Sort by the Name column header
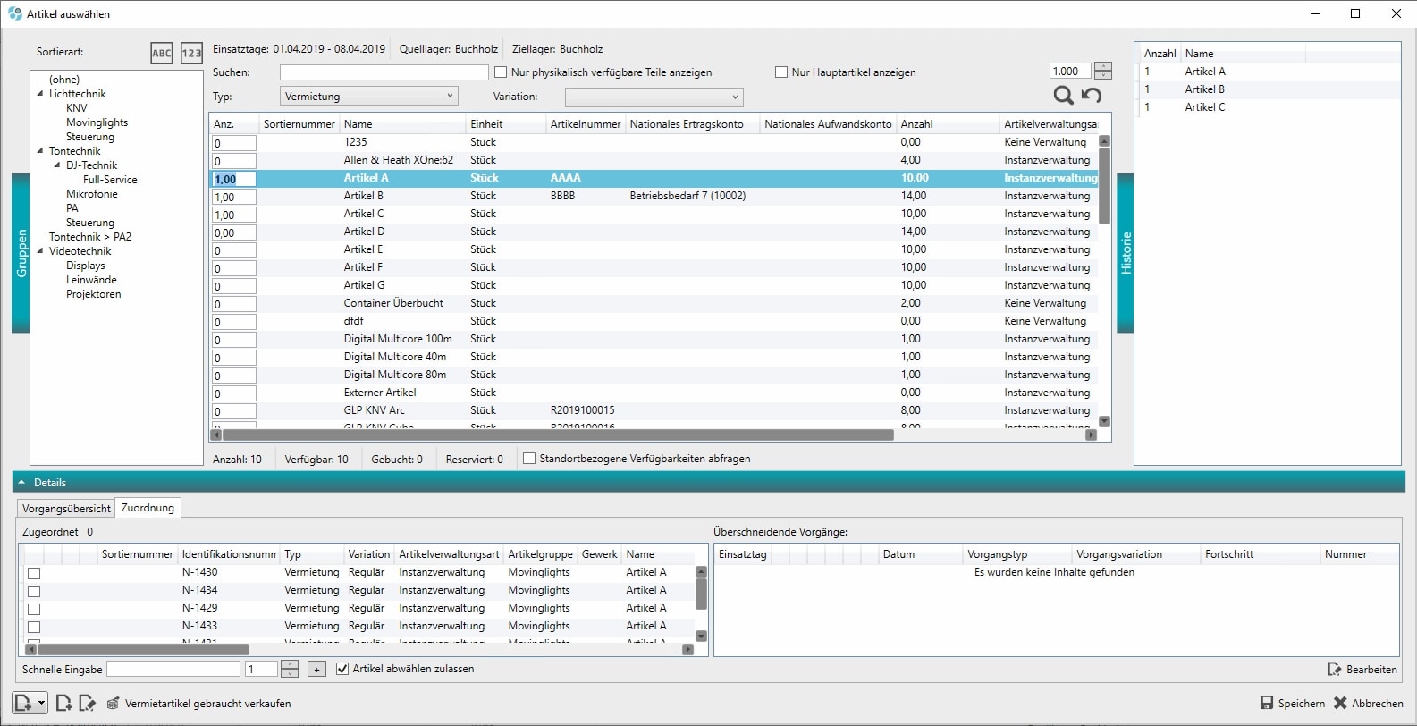The height and width of the screenshot is (726, 1417). point(402,124)
